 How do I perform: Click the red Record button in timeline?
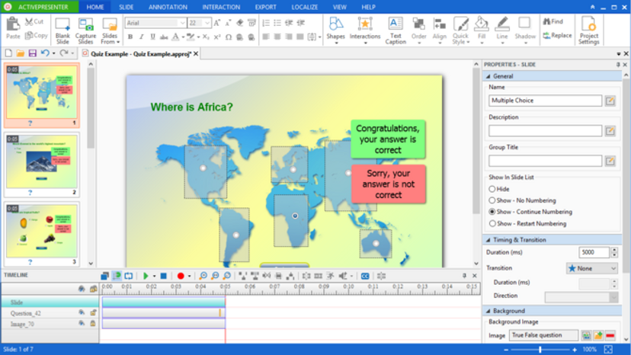click(181, 276)
